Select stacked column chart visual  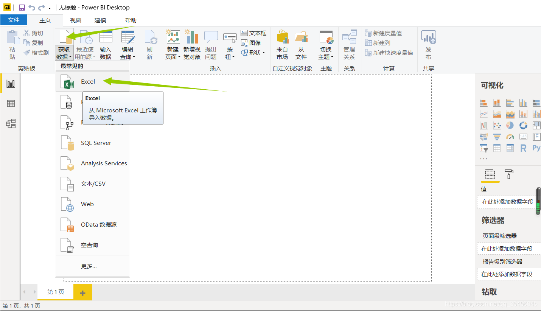click(497, 103)
